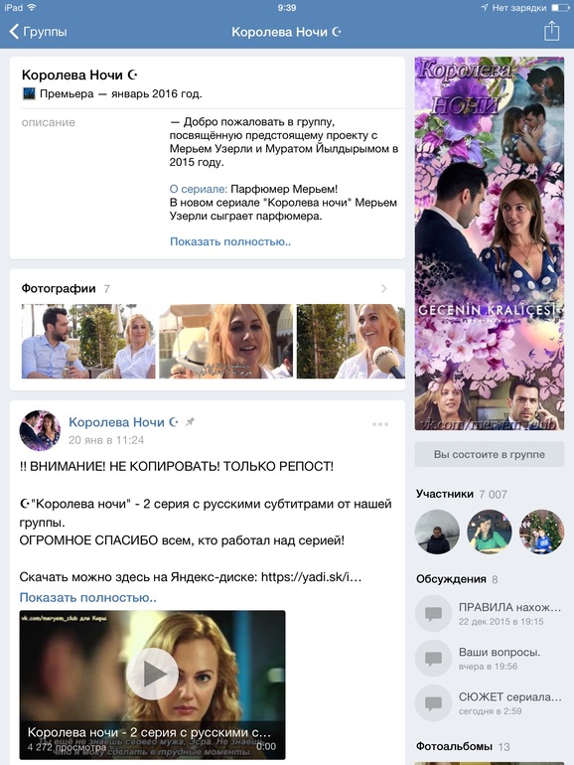View second member avatar with green shirt
The width and height of the screenshot is (574, 765).
tap(490, 532)
